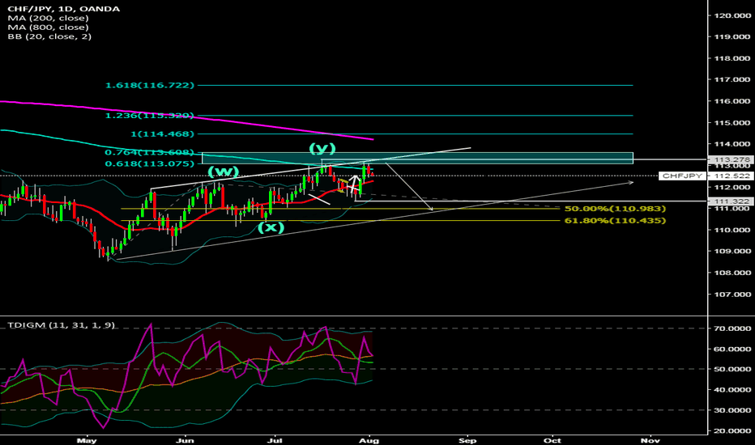The image size is (755, 445).
Task: Select the MA (800, close) indicator label
Action: pyautogui.click(x=48, y=28)
